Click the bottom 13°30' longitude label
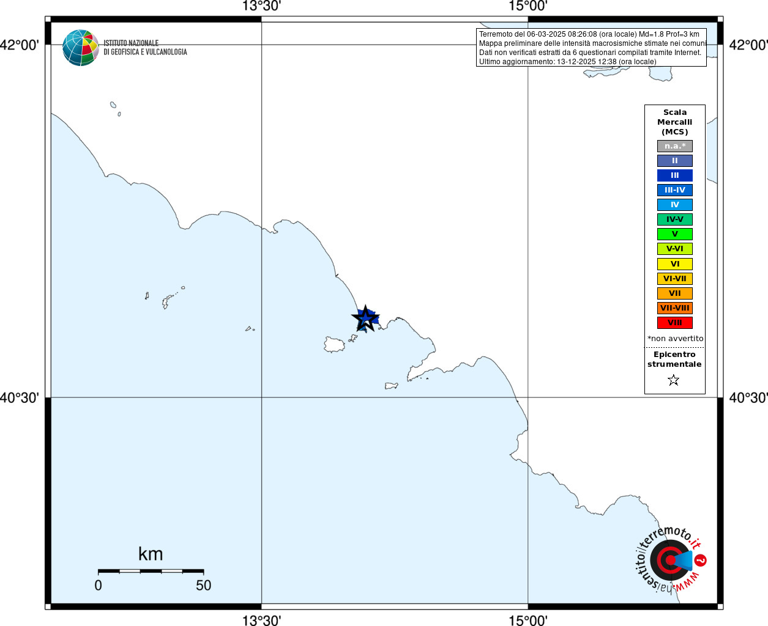 [x=261, y=620]
